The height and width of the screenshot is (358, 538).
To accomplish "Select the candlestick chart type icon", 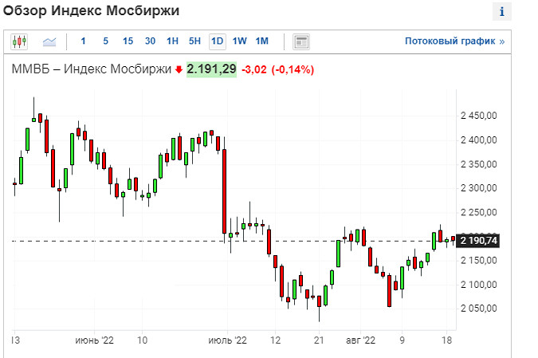I will click(19, 41).
